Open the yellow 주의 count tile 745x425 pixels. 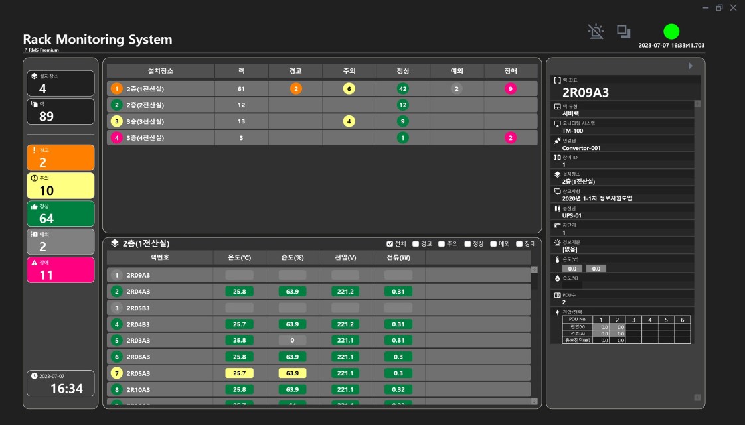(60, 186)
